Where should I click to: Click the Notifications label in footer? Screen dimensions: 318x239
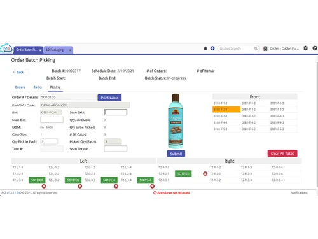click(299, 193)
